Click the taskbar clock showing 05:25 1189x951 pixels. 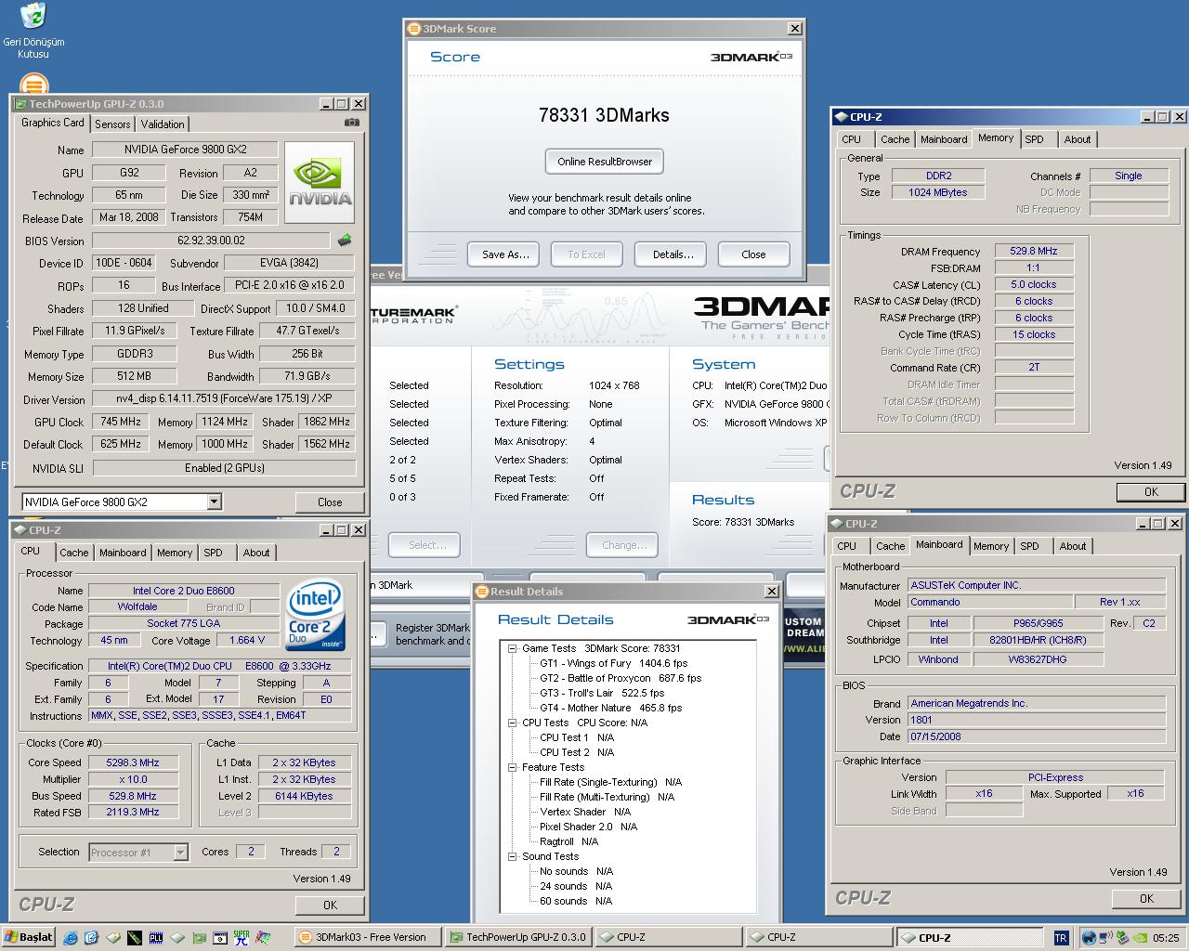(1166, 938)
